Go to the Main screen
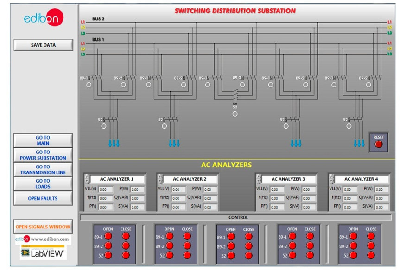Screen dimensions: 406x270 [43, 141]
